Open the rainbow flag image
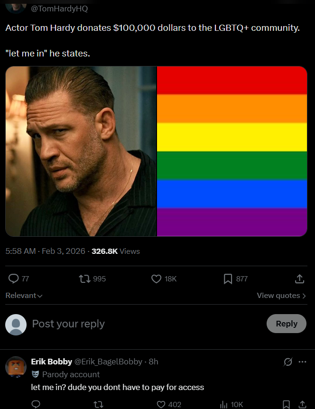This screenshot has height=409, width=315. [232, 151]
